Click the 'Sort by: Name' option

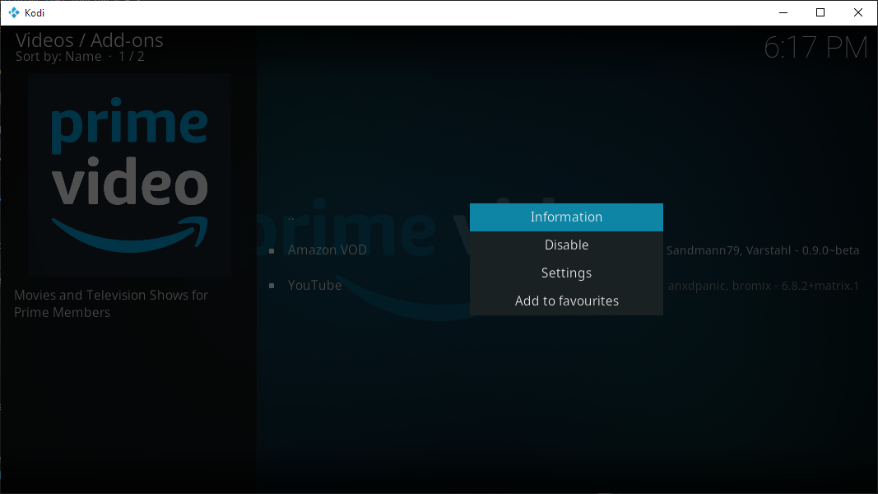click(x=58, y=56)
